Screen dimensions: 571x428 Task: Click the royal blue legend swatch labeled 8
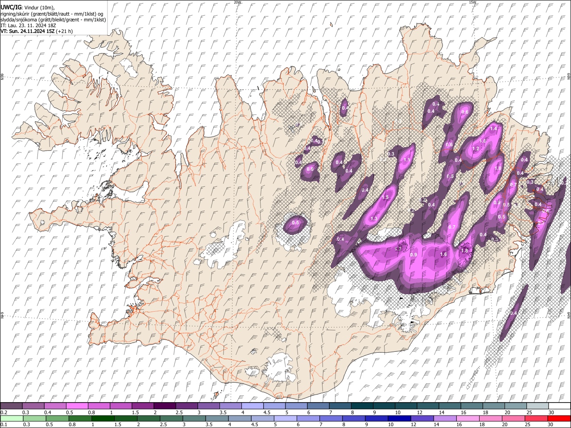click(x=353, y=418)
